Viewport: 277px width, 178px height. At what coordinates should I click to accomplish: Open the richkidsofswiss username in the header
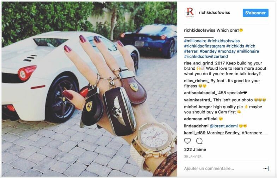pyautogui.click(x=214, y=13)
